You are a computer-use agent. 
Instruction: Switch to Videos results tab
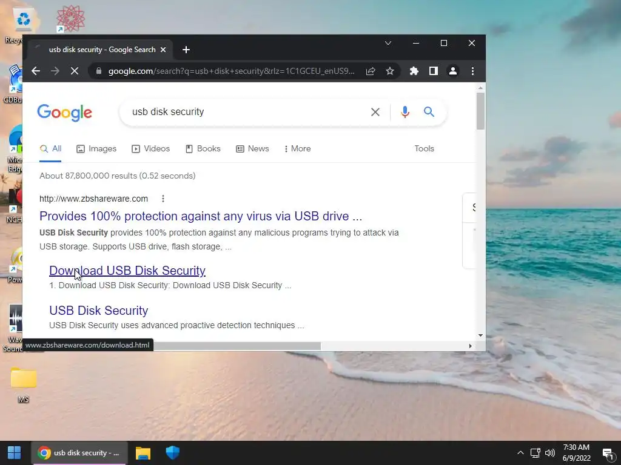pyautogui.click(x=150, y=149)
